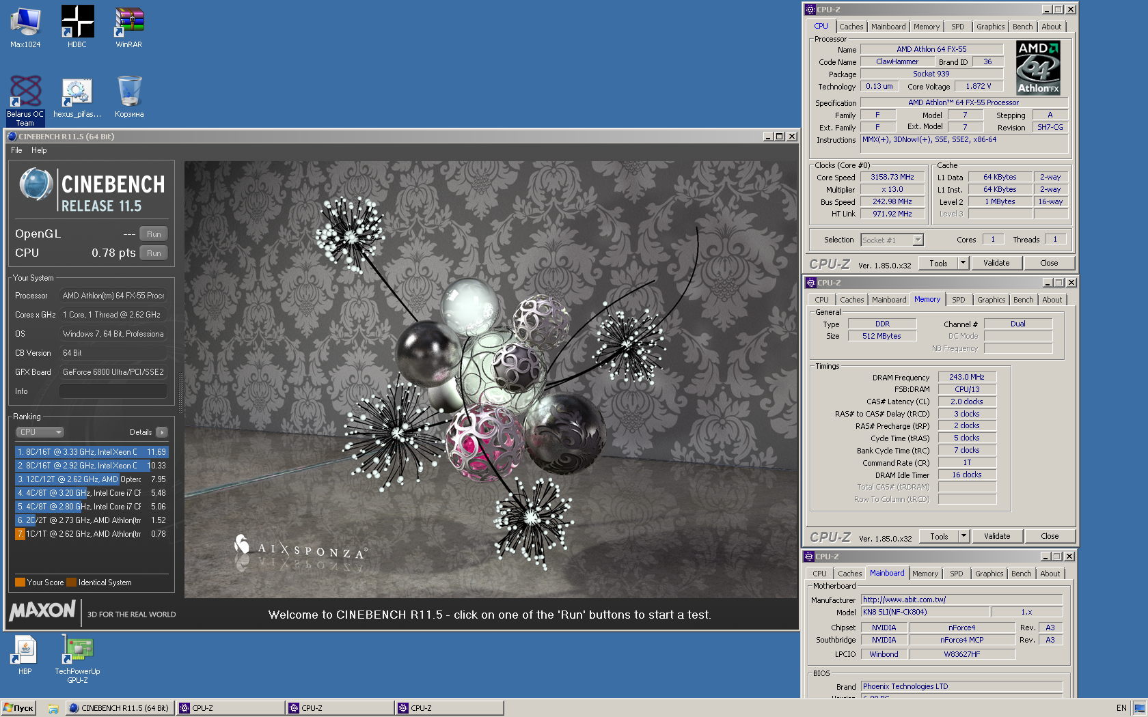
Task: Click the EN language indicator in tray
Action: [1121, 708]
